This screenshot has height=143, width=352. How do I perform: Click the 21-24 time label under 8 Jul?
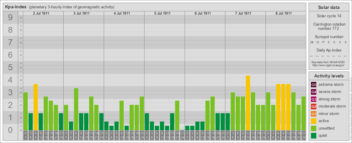coord(303,136)
